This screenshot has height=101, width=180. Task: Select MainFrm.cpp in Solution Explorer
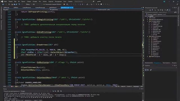click(x=156, y=33)
